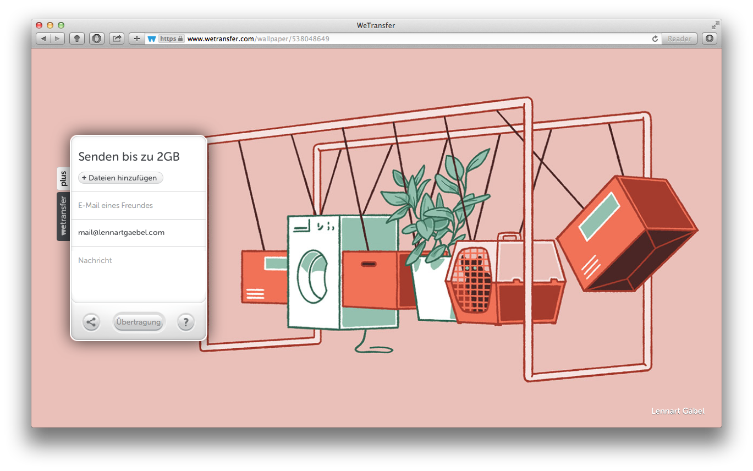Click the mail@lennartgaebel.com sender field
753x471 pixels.
pyautogui.click(x=139, y=233)
